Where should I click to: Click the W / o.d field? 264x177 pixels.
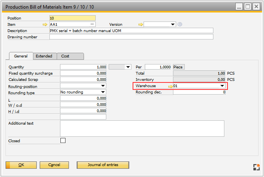coord(83,104)
